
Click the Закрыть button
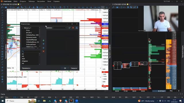click(x=74, y=68)
